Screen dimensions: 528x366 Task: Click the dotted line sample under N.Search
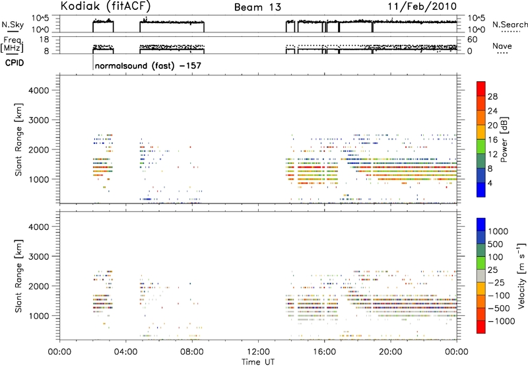point(510,32)
